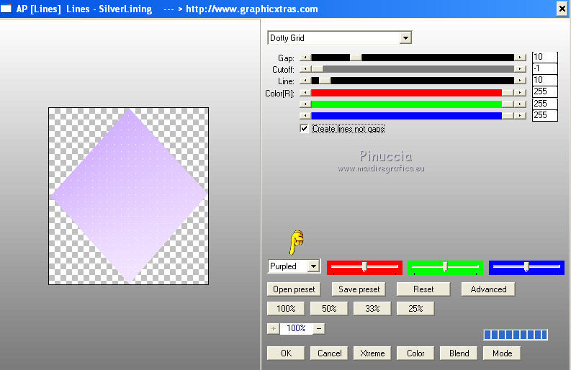
Task: Adjust the blue preset tint slider
Action: (x=526, y=267)
